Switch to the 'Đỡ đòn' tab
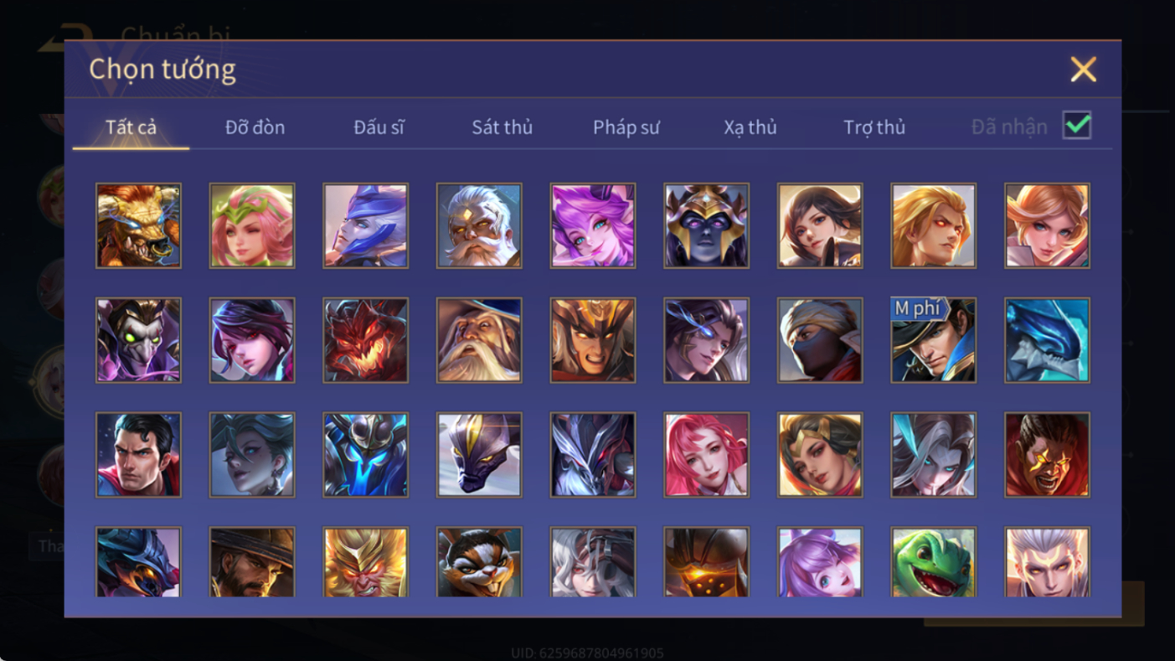 click(x=255, y=127)
